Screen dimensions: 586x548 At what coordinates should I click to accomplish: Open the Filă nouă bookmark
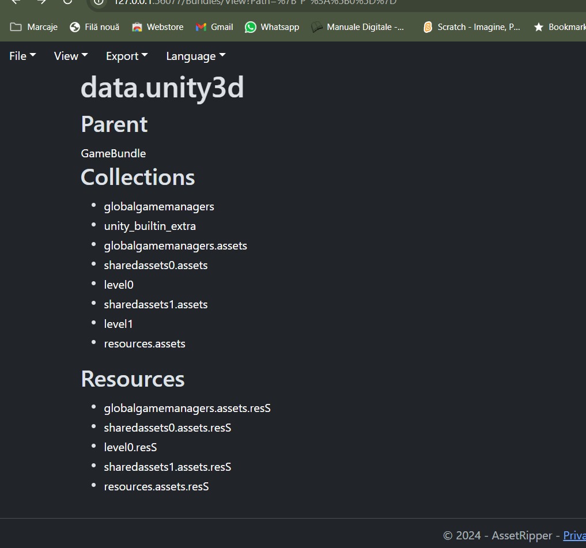coord(94,27)
